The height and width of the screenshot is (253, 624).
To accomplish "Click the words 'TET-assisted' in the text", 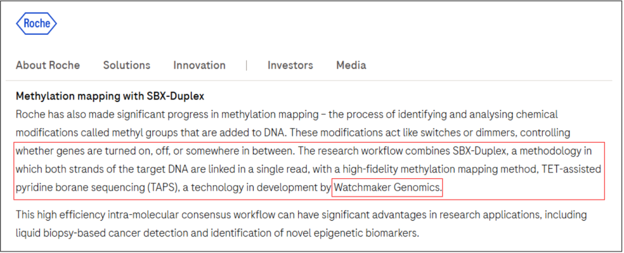I will (x=573, y=170).
